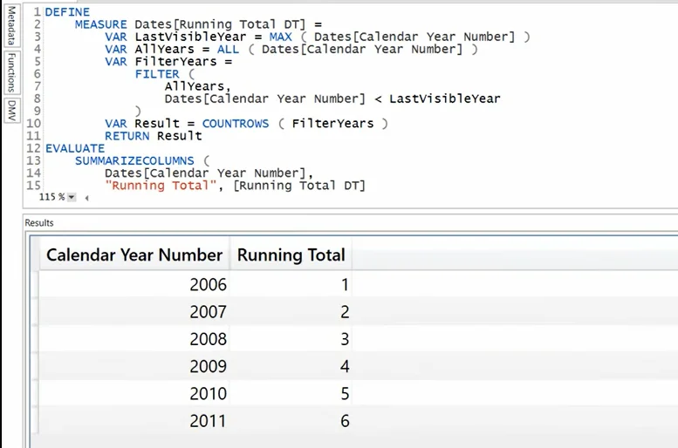Select the 2007 year cell
The width and height of the screenshot is (678, 448).
click(134, 311)
